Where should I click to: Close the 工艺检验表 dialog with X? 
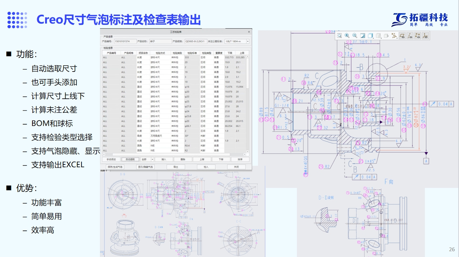[249, 32]
